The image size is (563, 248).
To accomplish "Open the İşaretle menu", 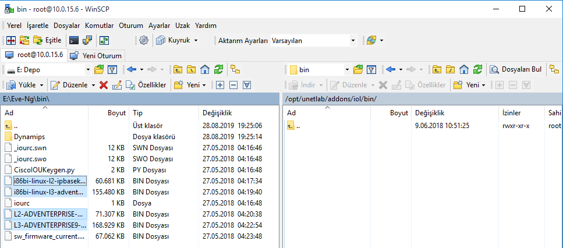I will coord(38,26).
